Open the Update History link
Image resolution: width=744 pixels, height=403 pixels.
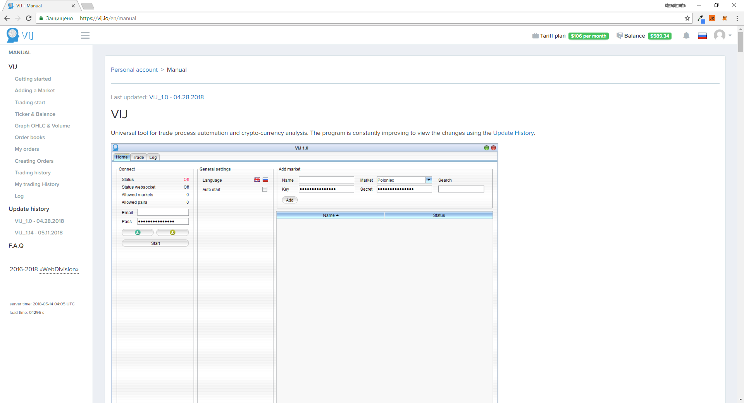click(513, 133)
